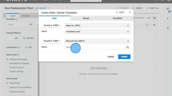Focus the Financial Metrics input box
Image resolution: width=172 pixels, height=96 pixels.
point(10,38)
